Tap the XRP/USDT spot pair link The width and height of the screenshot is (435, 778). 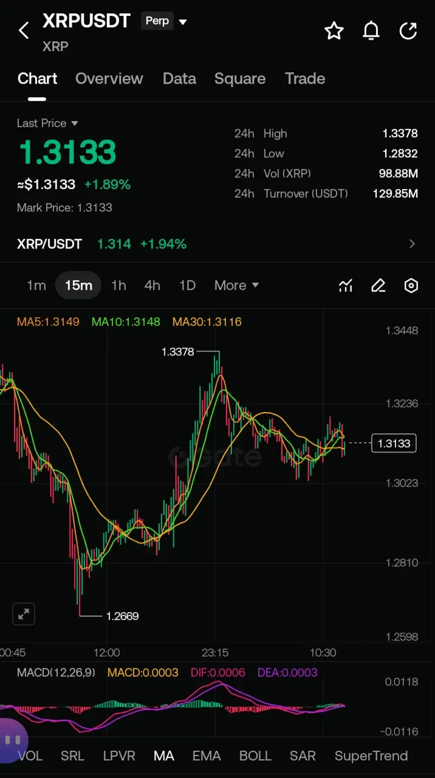point(49,244)
